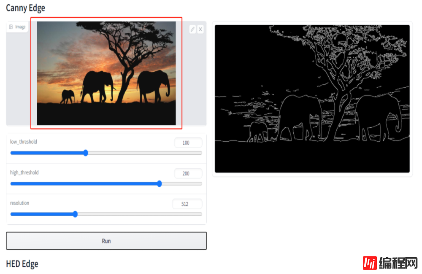Click the resolution slider handle
The height and width of the screenshot is (274, 422).
coord(75,214)
